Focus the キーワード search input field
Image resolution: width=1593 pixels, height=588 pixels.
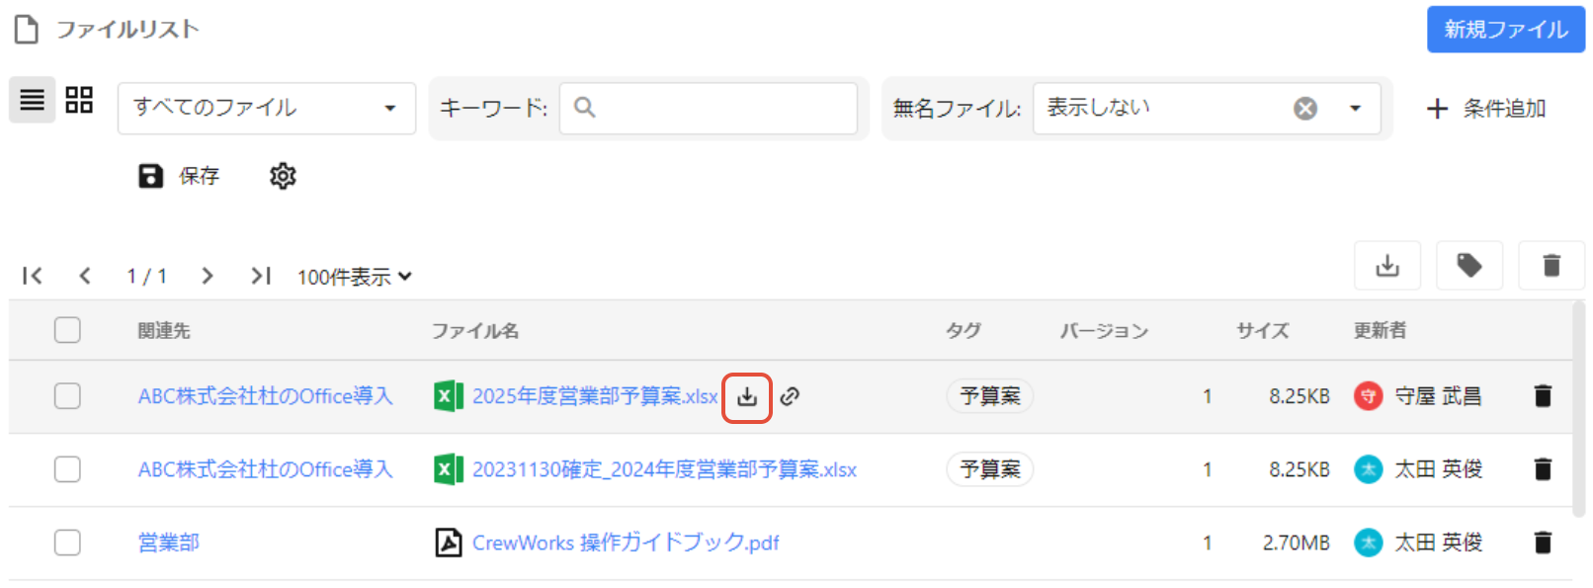point(709,108)
